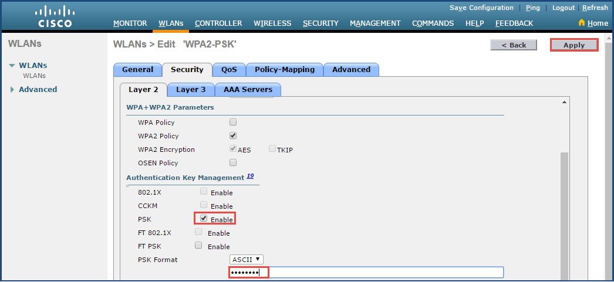Viewport: 614px width, 282px height.
Task: Select the QoS tab
Action: 229,70
